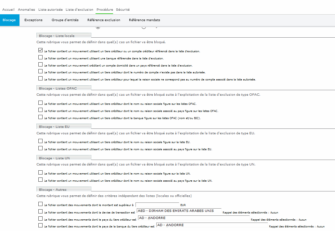The height and width of the screenshot is (231, 335).
Task: Open the Accueil menu item
Action: point(8,10)
